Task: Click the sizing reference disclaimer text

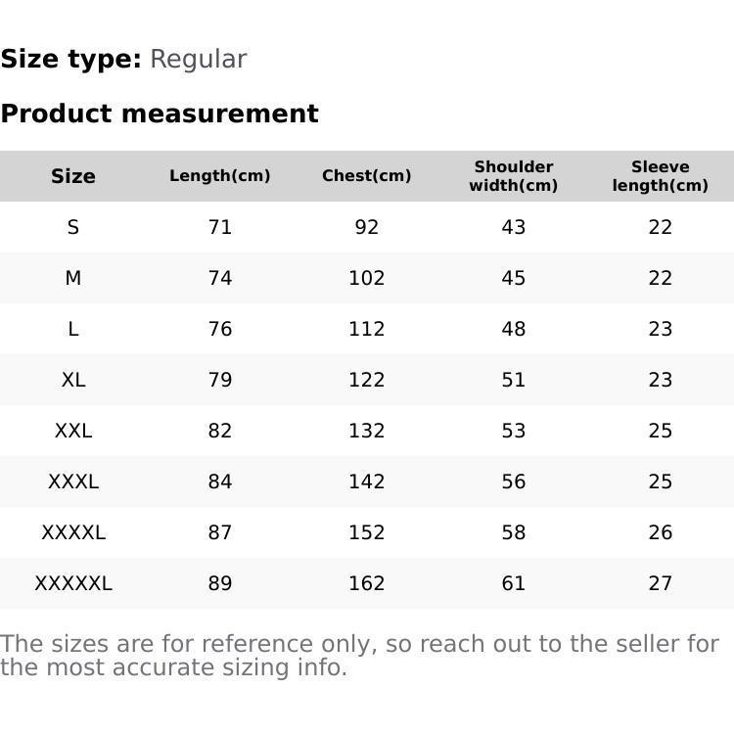Action: click(x=359, y=656)
